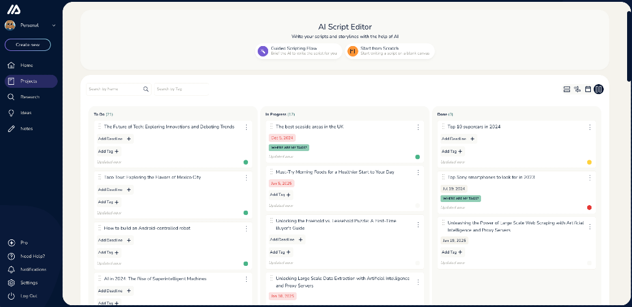
Task: Click drag handle of Top Sony smartphones card
Action: pos(443,177)
